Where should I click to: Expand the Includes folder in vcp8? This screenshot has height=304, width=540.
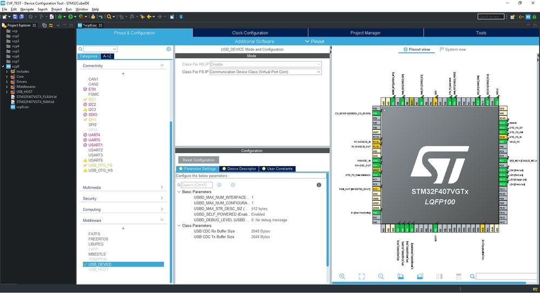(x=7, y=72)
